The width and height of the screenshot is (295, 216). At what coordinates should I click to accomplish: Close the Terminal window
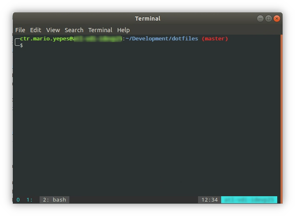pyautogui.click(x=277, y=19)
